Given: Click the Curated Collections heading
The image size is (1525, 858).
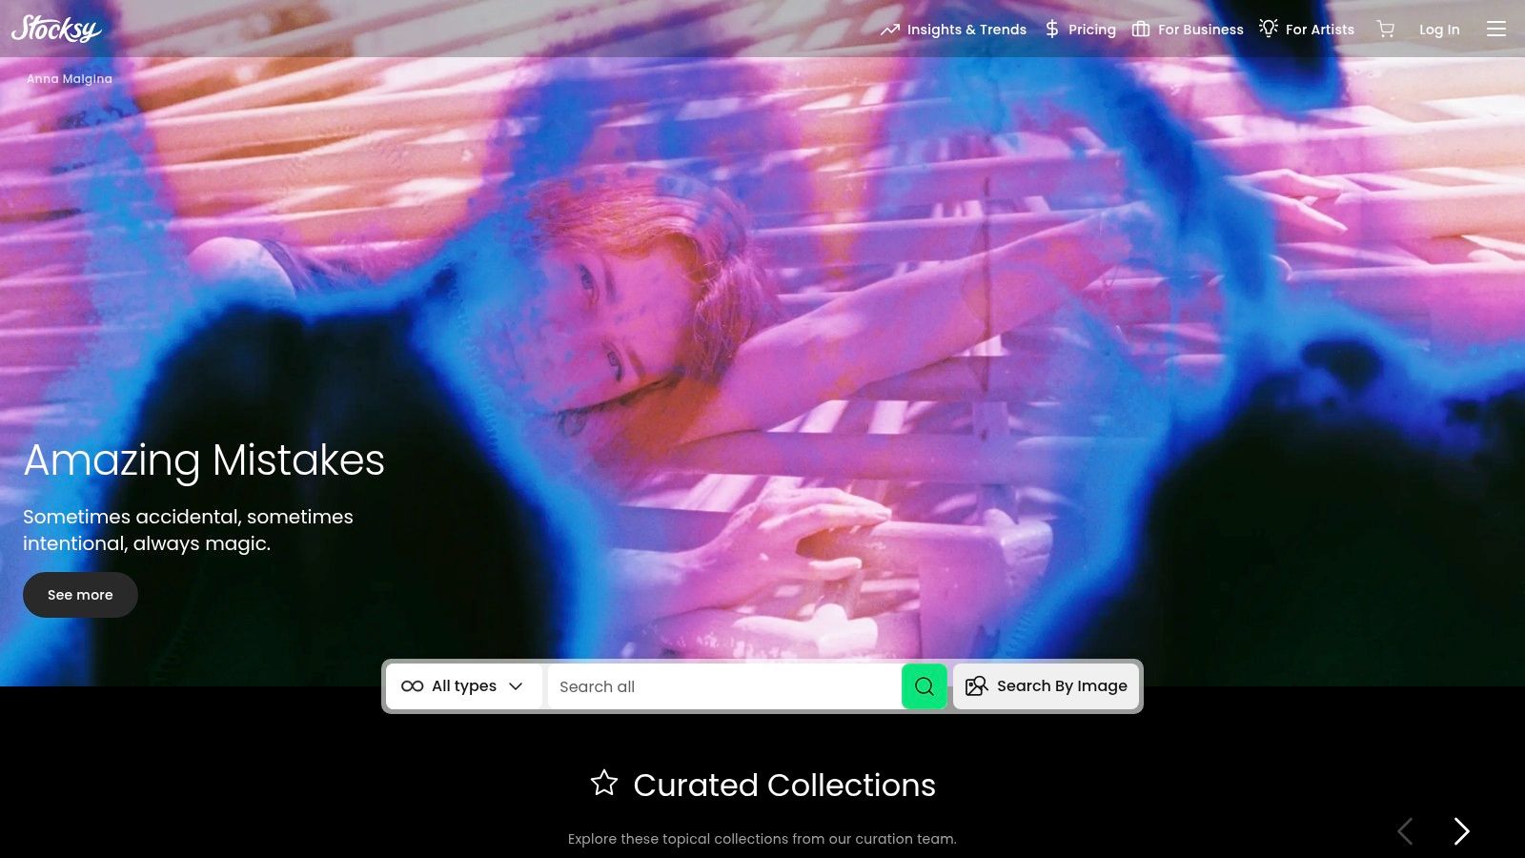Looking at the screenshot, I should point(784,785).
